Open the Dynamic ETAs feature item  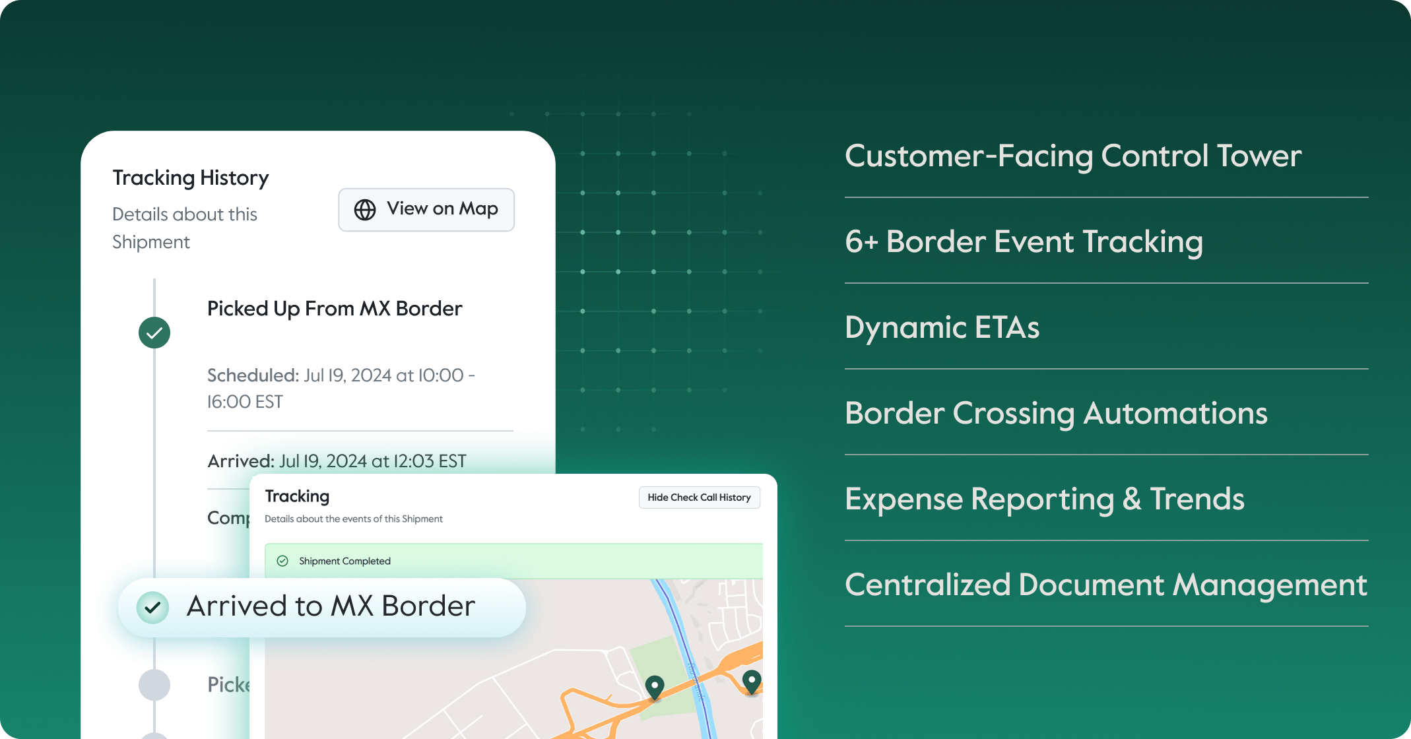coord(942,327)
